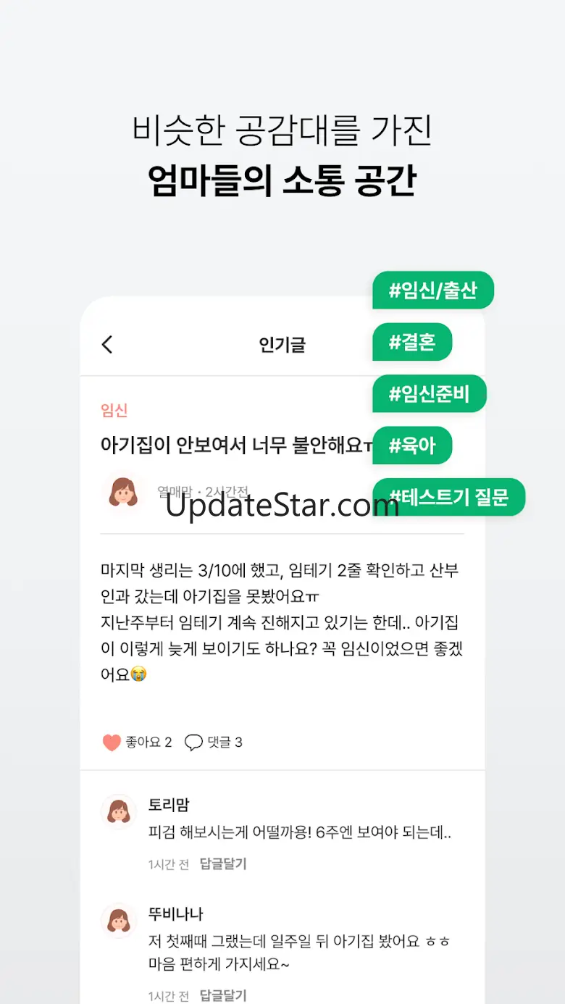Open commenter name 뚜비나나

176,914
